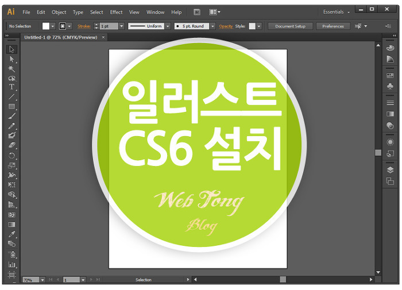Open the Artboards panel icon

coord(390,181)
